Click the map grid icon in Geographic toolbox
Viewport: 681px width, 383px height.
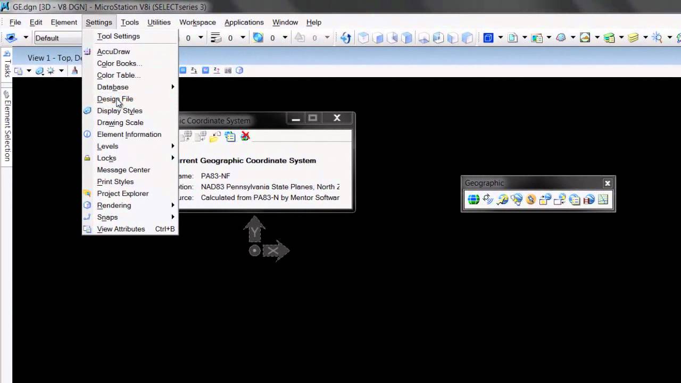(x=603, y=199)
